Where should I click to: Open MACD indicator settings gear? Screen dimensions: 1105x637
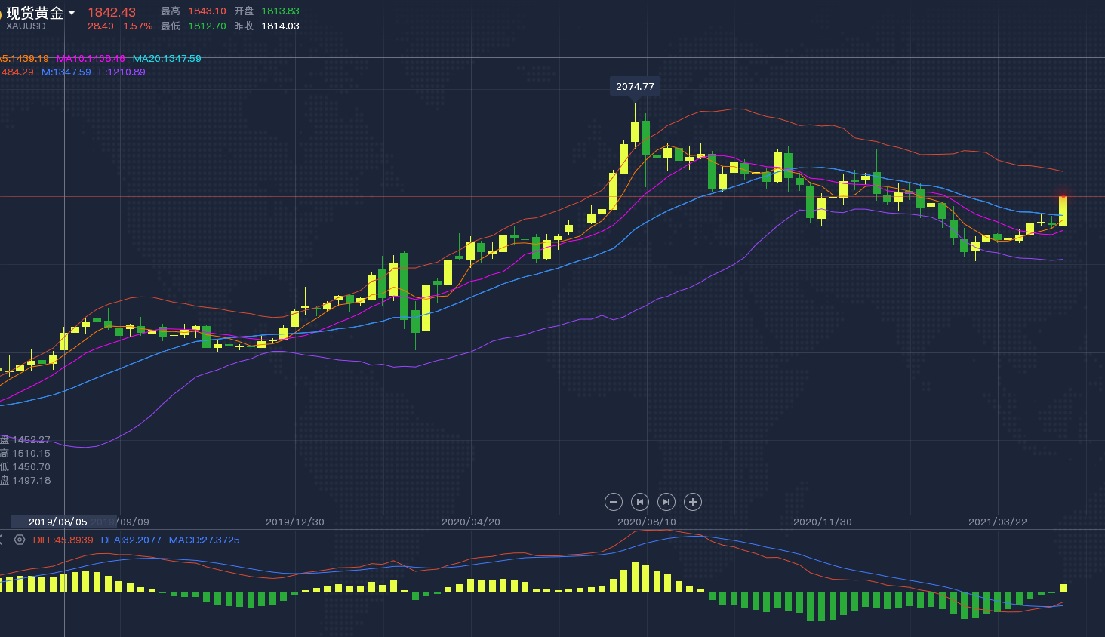[20, 540]
